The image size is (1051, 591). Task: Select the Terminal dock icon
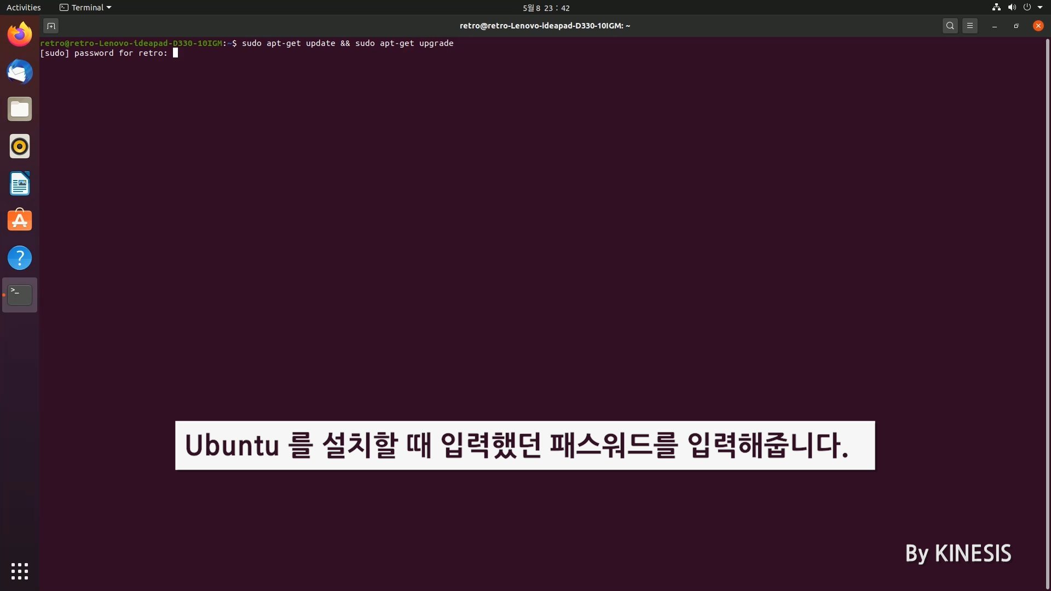coord(20,295)
